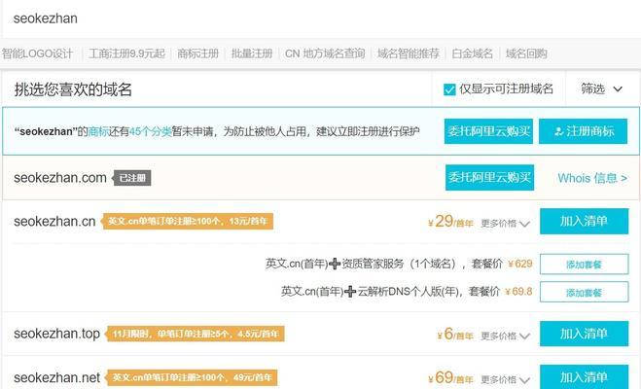Click the ¥29/首年 price of seokezhan.cn
The width and height of the screenshot is (641, 389).
tap(450, 222)
